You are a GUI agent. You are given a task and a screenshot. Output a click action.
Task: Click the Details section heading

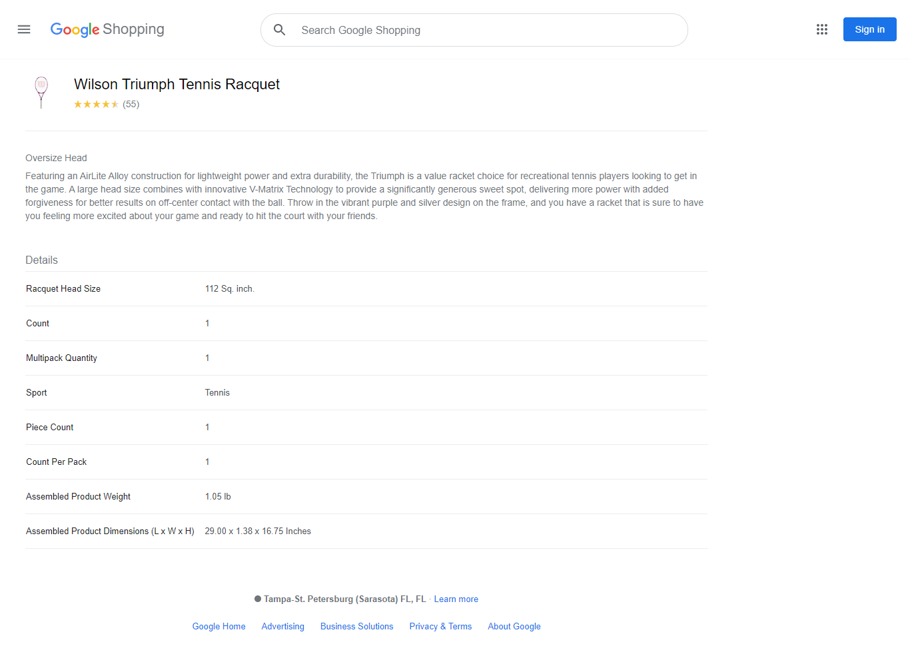[41, 260]
